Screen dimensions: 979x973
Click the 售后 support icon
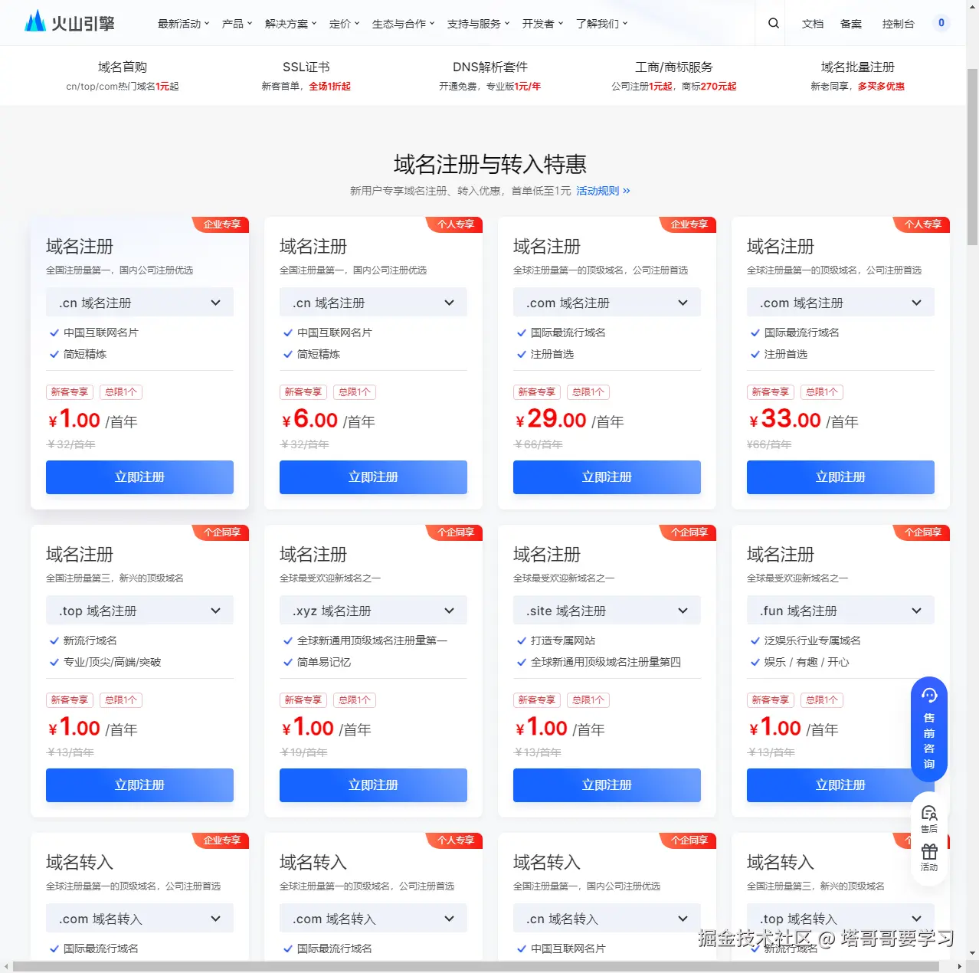[x=929, y=818]
